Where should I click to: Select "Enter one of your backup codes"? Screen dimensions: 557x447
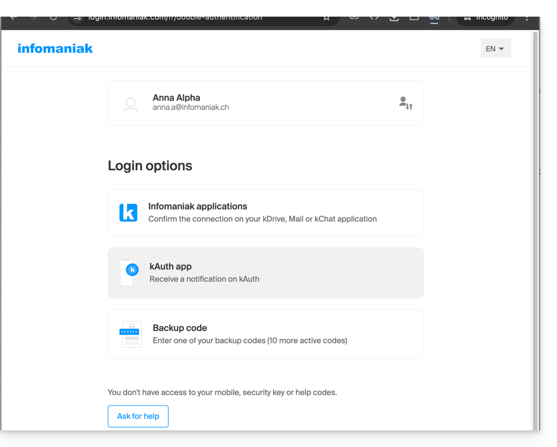250,341
